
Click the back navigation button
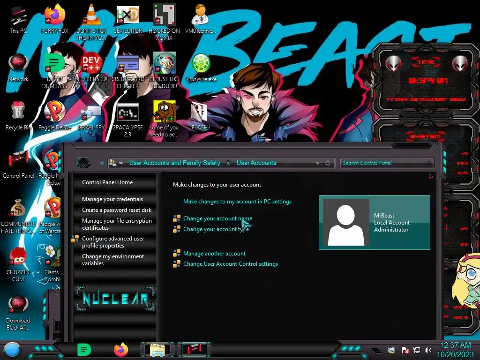[x=83, y=163]
